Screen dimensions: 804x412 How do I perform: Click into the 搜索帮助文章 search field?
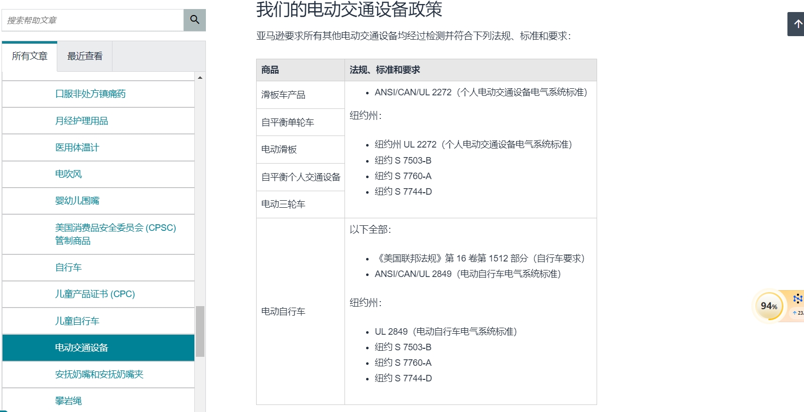pos(93,20)
